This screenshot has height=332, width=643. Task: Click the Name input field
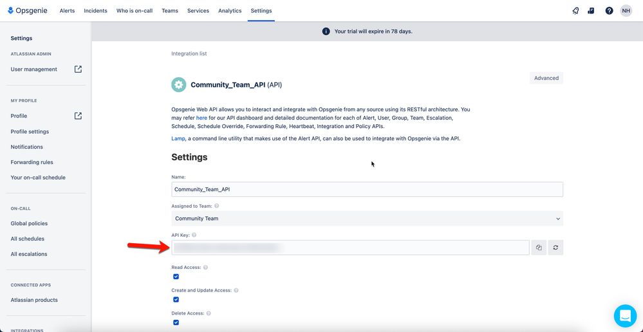pos(367,189)
